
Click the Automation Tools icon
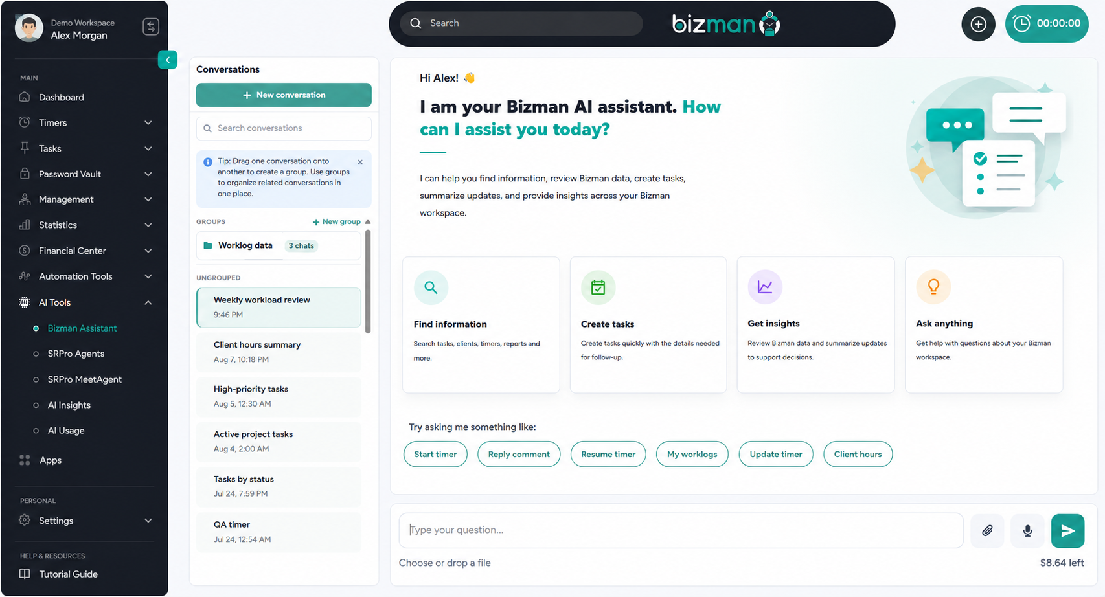[x=25, y=276]
